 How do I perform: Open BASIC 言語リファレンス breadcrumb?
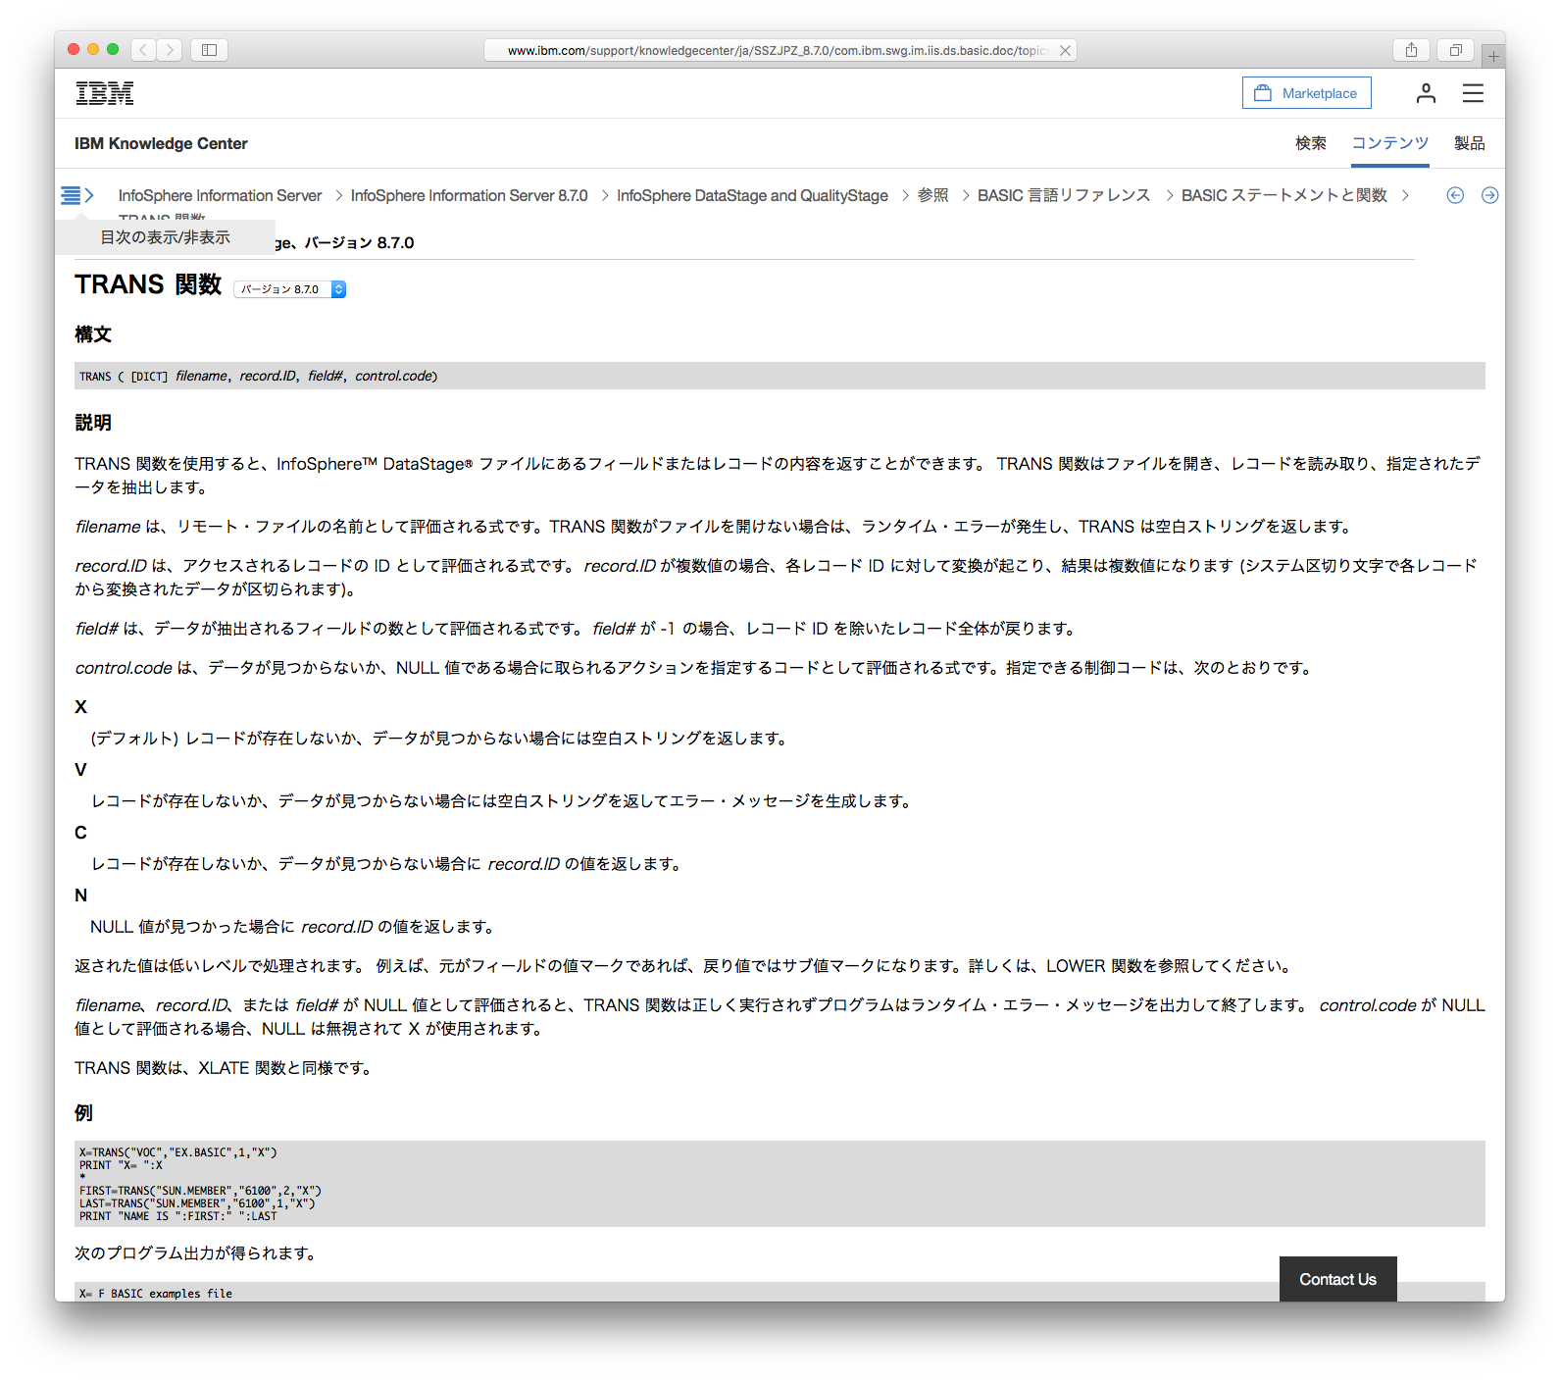pos(1064,195)
